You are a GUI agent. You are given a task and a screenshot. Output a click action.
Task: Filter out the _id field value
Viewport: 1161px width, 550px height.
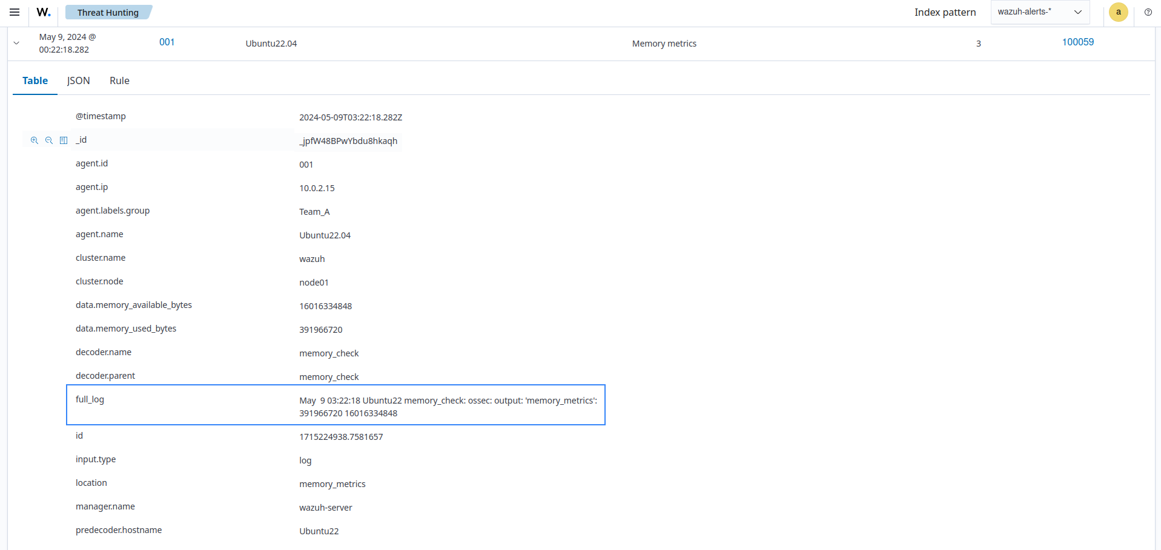(x=48, y=140)
